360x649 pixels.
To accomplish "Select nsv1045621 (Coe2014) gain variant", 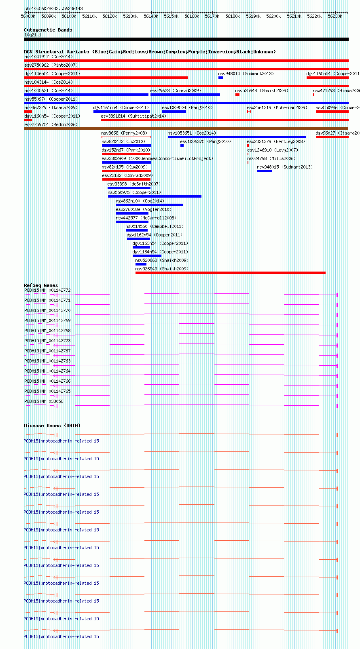I will 49,91.
